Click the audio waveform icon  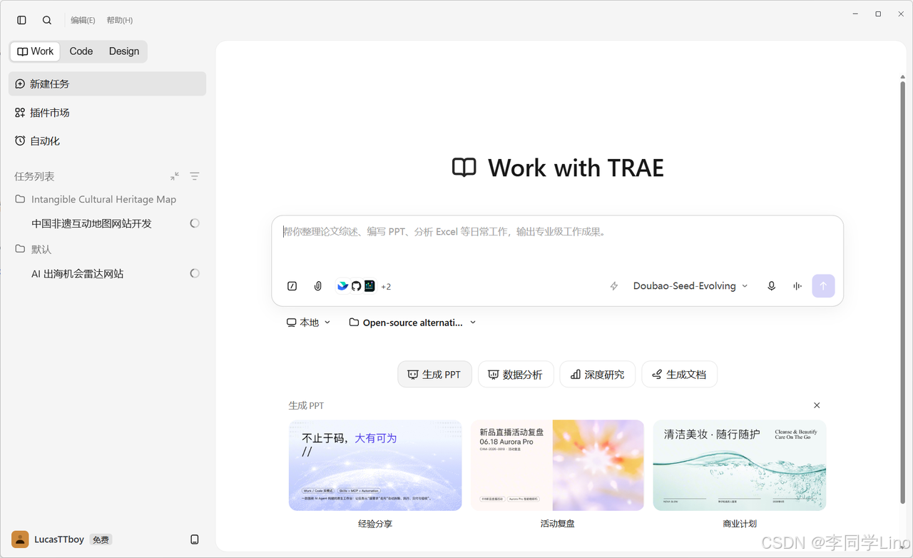click(x=797, y=286)
